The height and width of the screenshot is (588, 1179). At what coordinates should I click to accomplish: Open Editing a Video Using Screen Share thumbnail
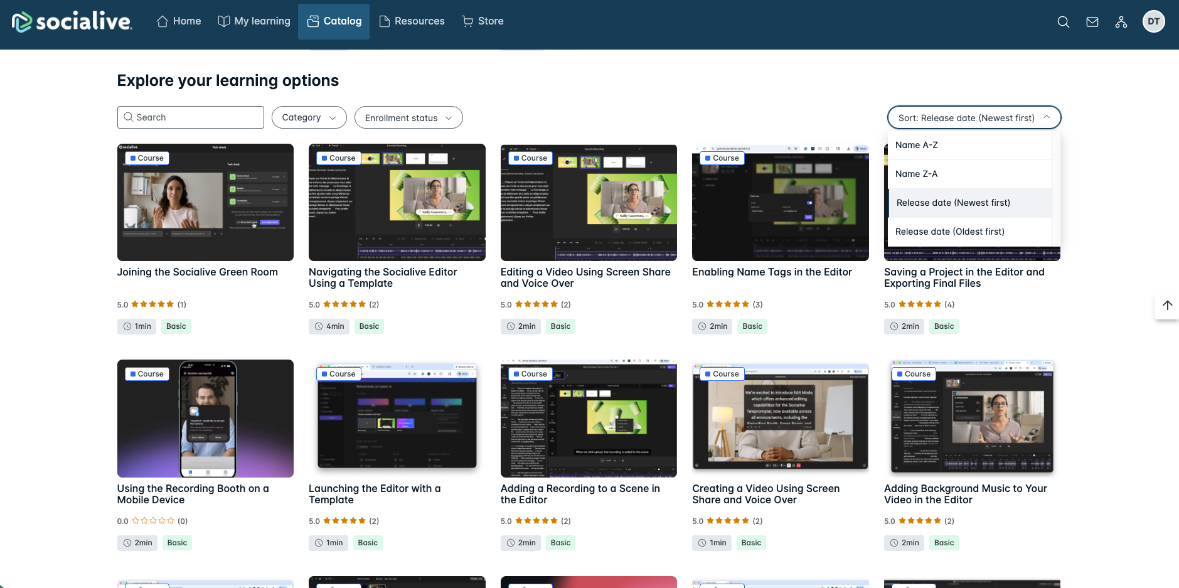(589, 202)
